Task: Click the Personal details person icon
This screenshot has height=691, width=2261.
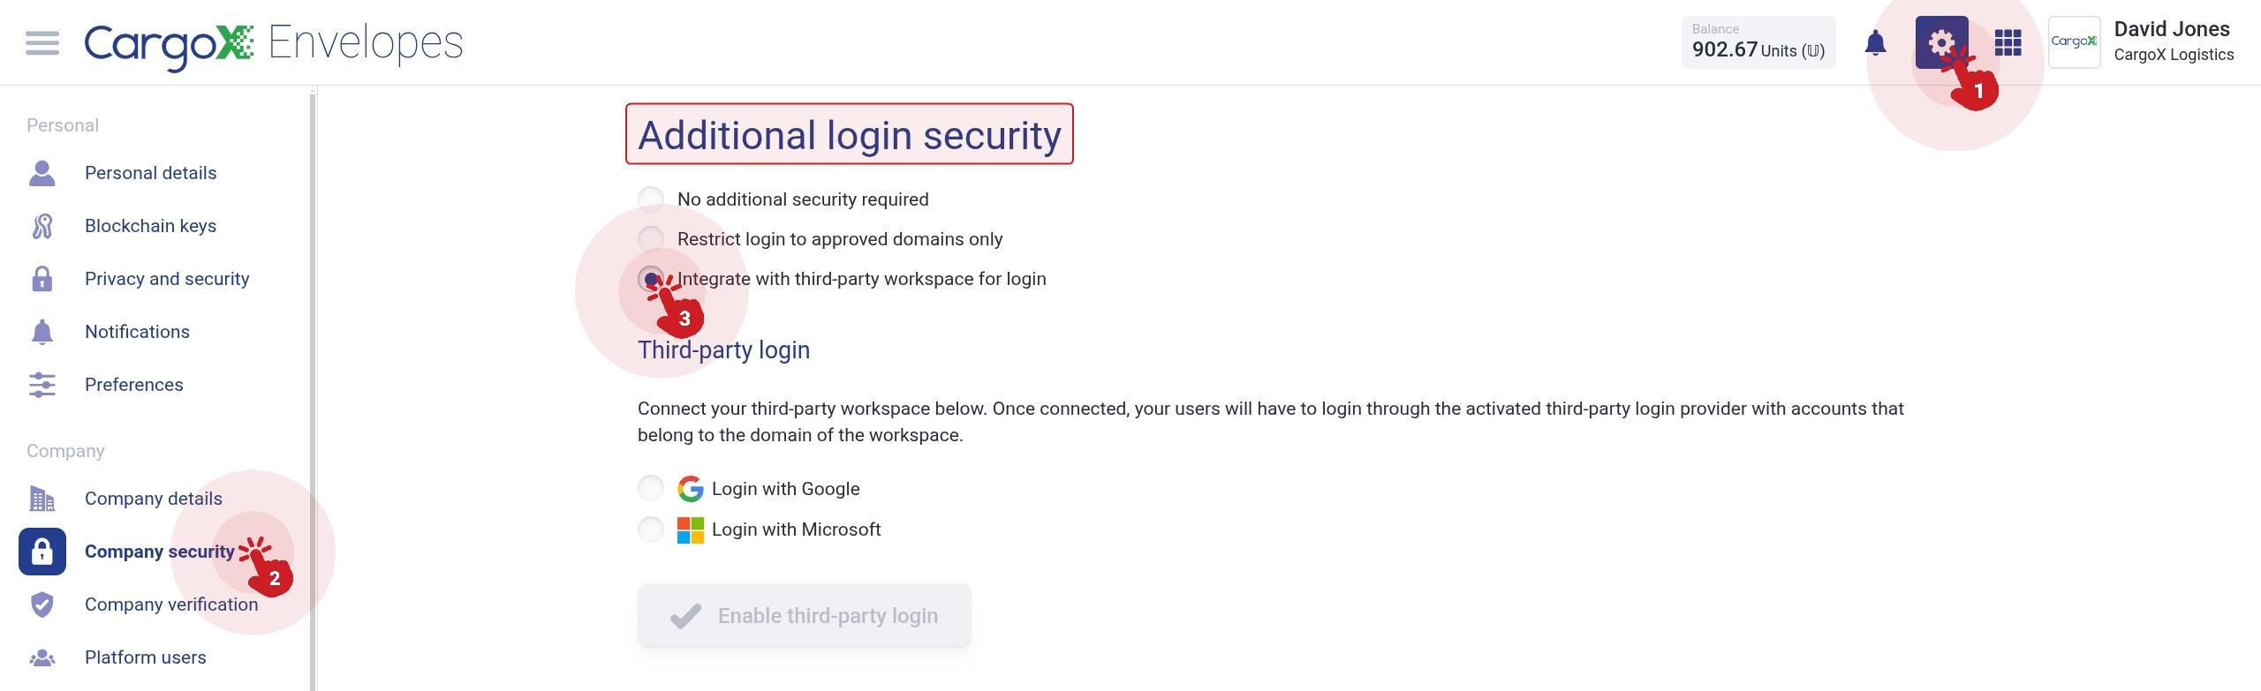Action: [x=42, y=173]
